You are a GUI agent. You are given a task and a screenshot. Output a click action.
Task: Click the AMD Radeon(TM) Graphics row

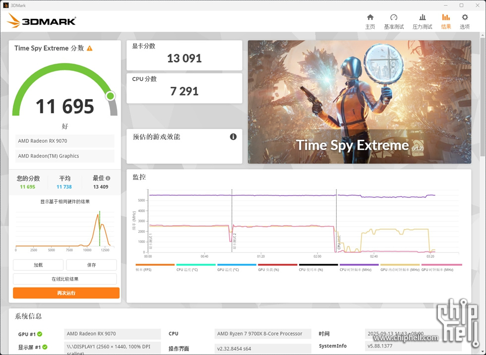click(65, 156)
